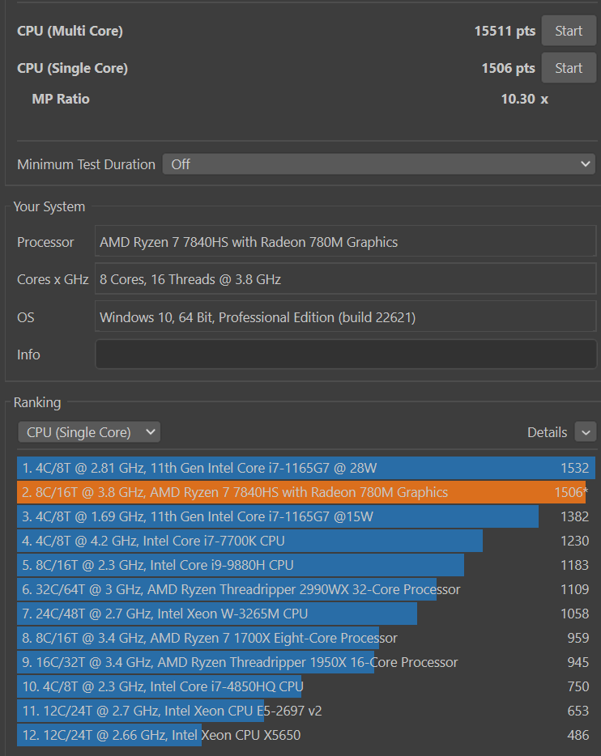Start the CPU Multi Core benchmark

click(569, 31)
